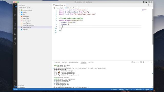Viewport: 164px width, 92px height.
Task: Open the .gitignore file
Action: pyautogui.click(x=26, y=17)
